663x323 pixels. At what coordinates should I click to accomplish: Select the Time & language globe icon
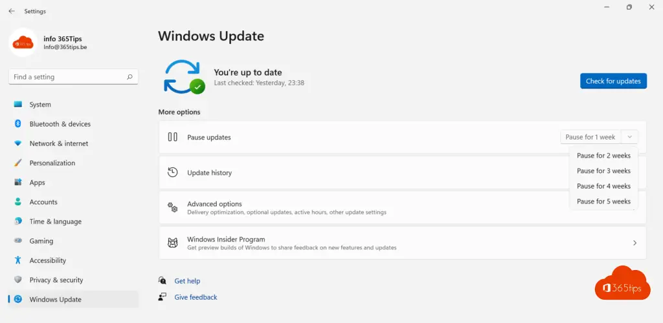17,221
